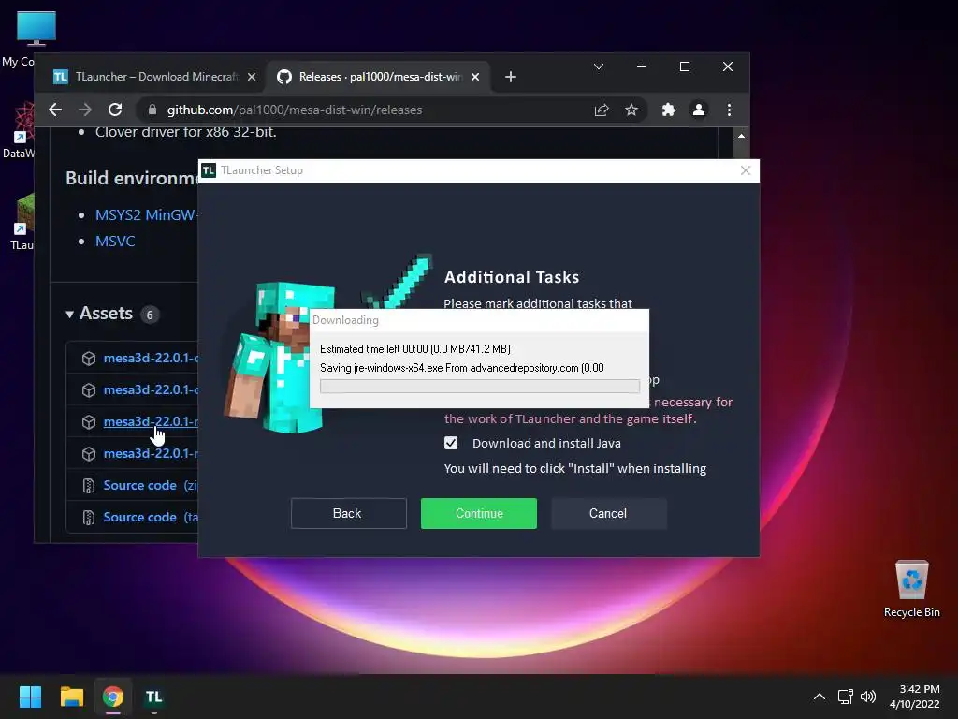Click Saving jre-windows-x64.exe status text
The height and width of the screenshot is (719, 958).
click(x=462, y=368)
